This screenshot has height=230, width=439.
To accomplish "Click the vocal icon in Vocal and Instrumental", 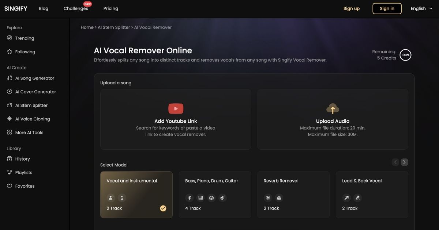I will tap(111, 198).
